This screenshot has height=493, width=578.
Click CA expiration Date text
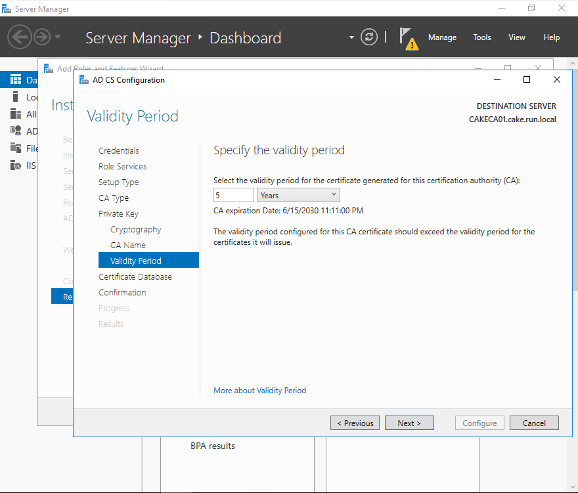(x=288, y=211)
